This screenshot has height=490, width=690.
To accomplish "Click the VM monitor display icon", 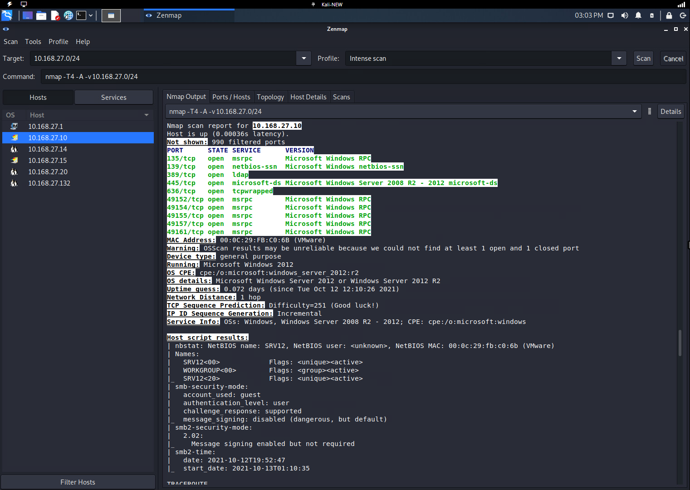I will 24,4.
